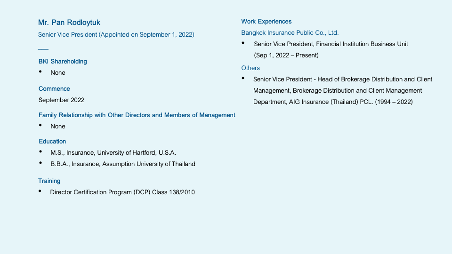Click None under Family Relationship
452x254 pixels.
point(58,126)
